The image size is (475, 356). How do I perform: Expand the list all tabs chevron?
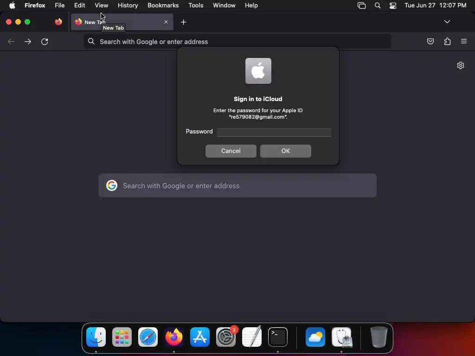coord(447,22)
